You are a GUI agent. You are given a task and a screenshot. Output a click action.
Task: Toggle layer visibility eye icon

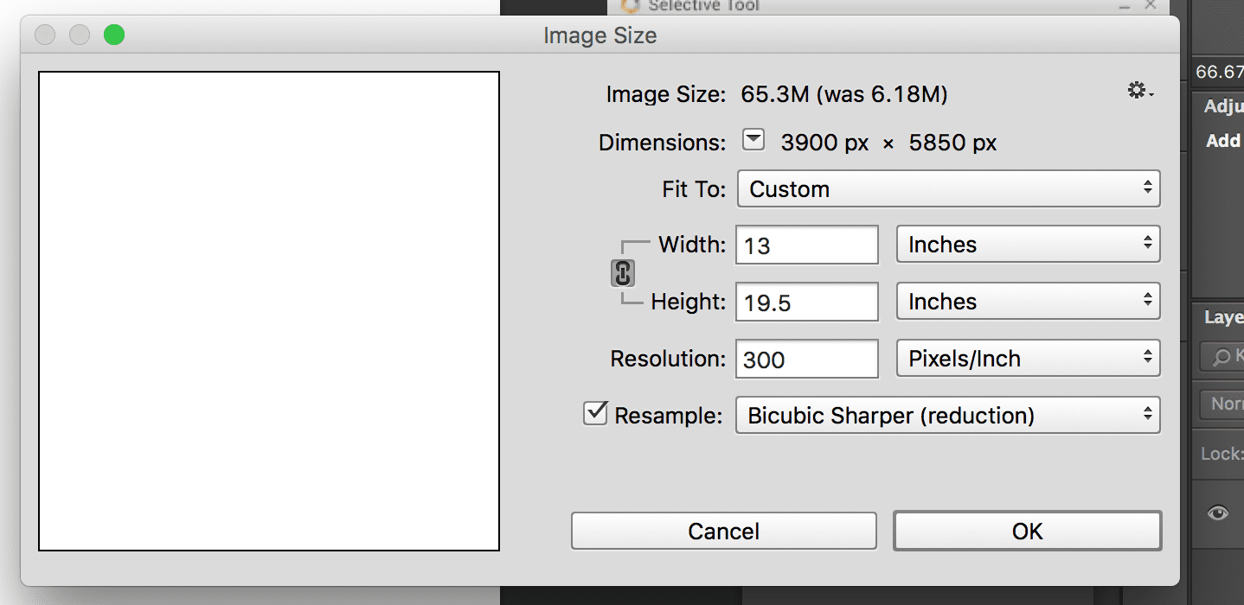pyautogui.click(x=1218, y=513)
